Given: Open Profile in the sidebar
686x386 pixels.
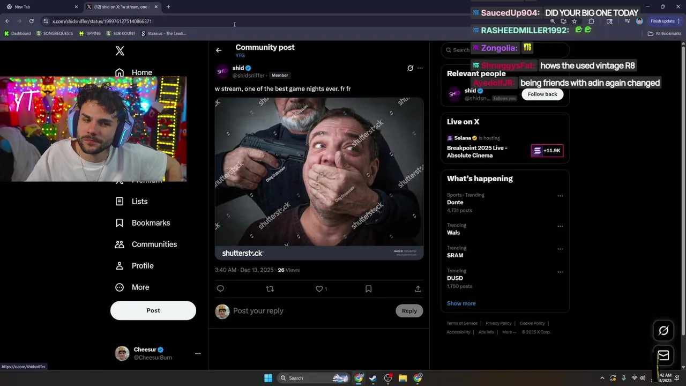Looking at the screenshot, I should 135,266.
